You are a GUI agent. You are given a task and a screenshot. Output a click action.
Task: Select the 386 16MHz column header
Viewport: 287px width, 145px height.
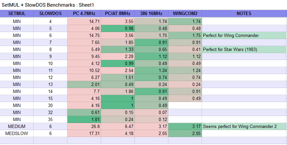151,14
